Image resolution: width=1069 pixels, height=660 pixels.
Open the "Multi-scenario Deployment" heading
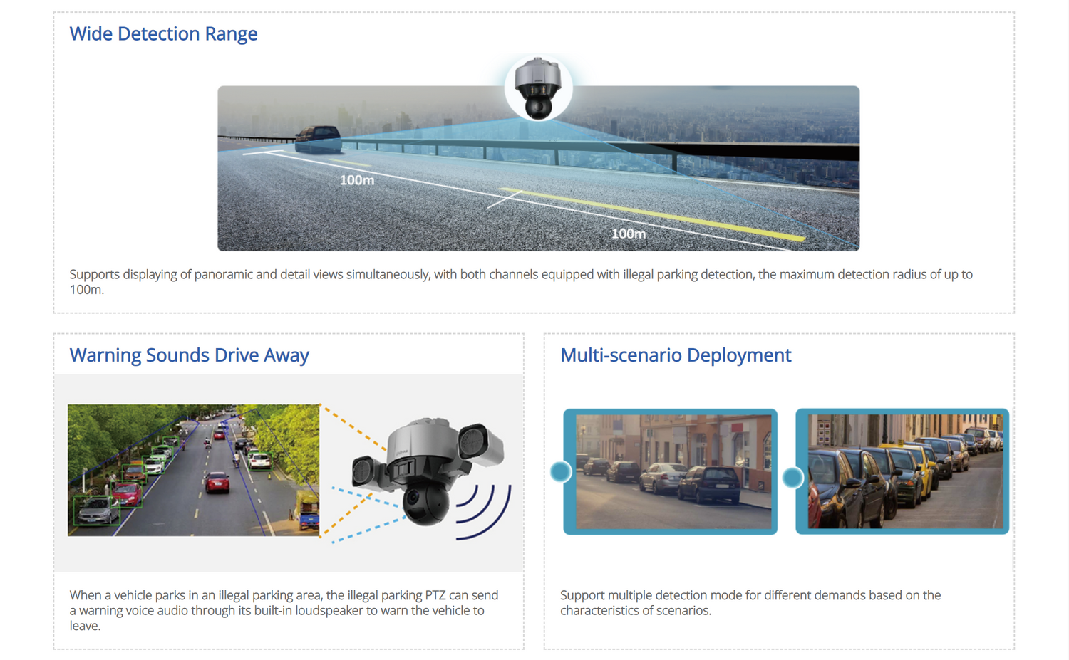(x=675, y=355)
